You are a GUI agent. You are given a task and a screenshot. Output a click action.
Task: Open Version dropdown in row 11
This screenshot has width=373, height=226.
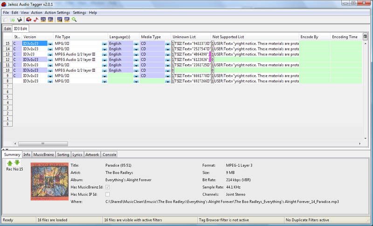[50, 65]
